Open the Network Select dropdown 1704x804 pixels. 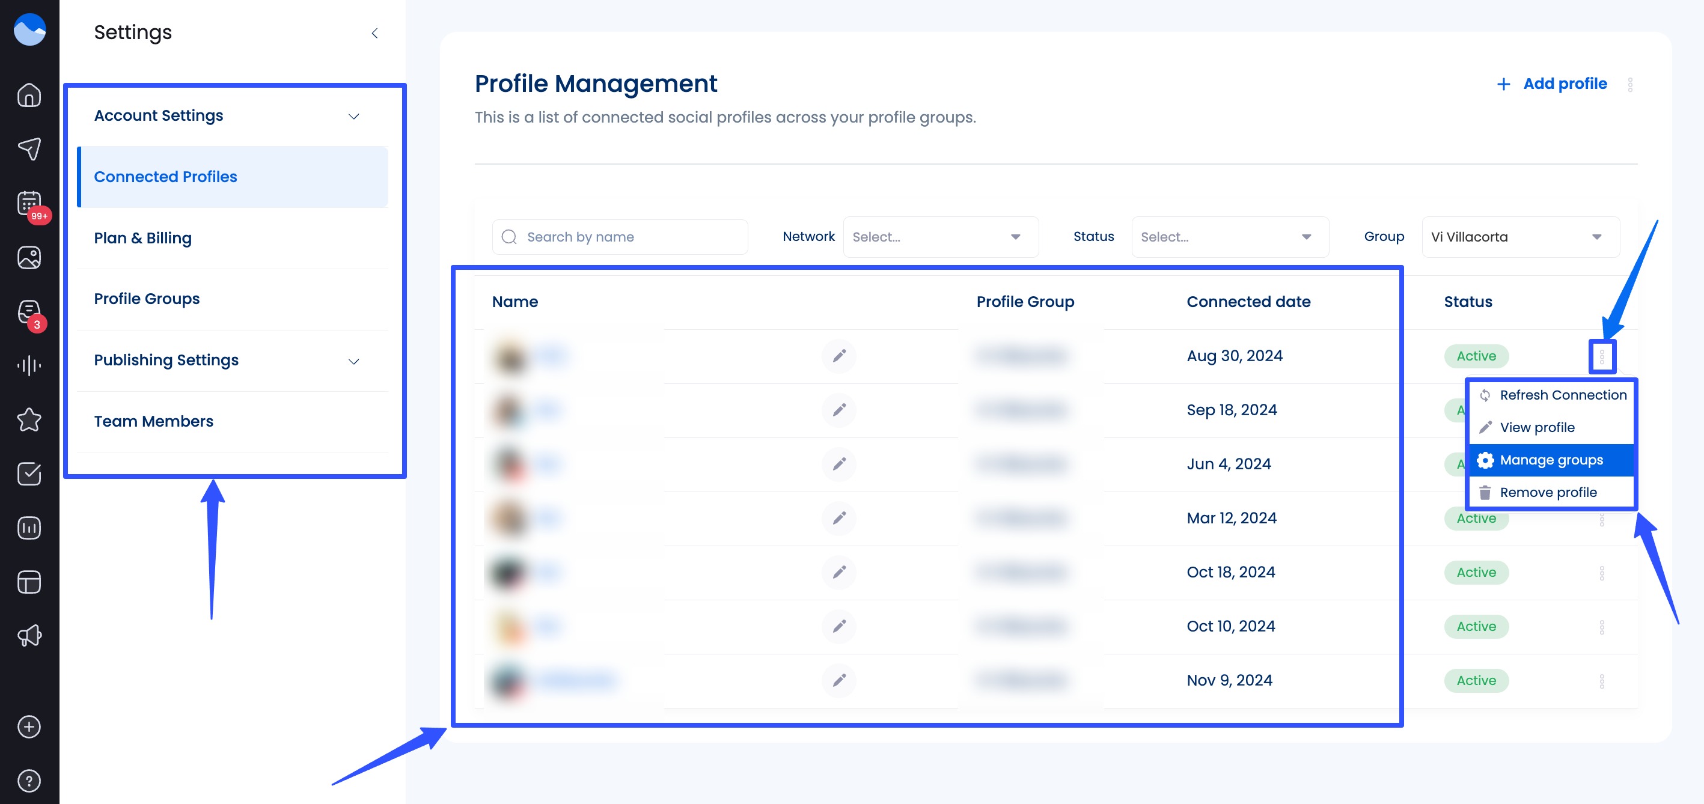940,237
